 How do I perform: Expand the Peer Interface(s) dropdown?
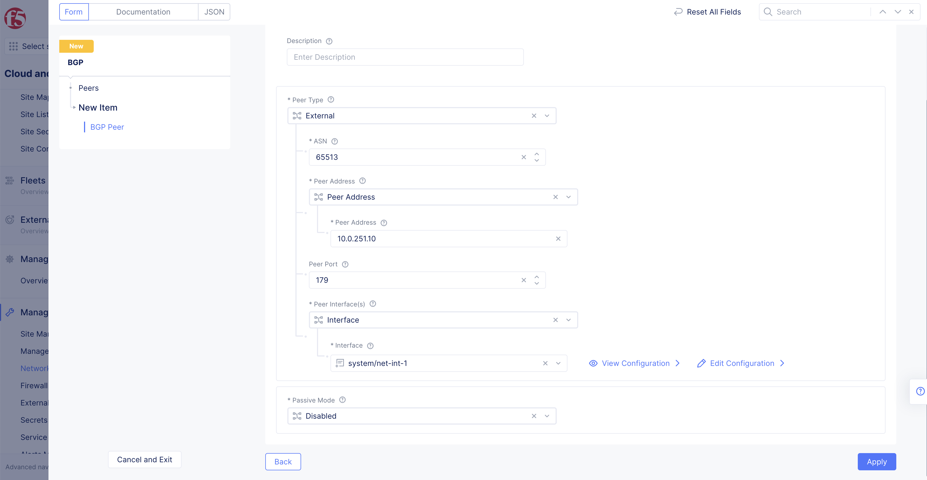point(568,320)
